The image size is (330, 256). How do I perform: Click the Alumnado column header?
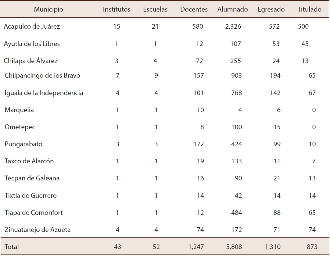tap(232, 9)
